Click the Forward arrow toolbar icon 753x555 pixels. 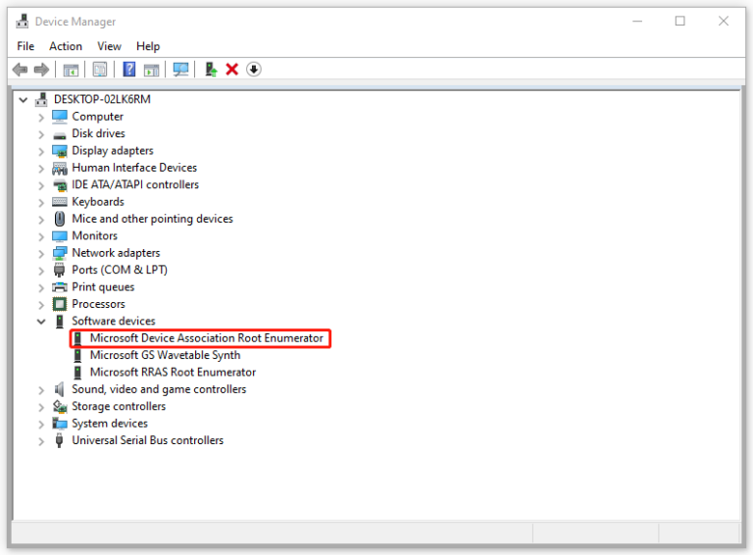point(41,70)
